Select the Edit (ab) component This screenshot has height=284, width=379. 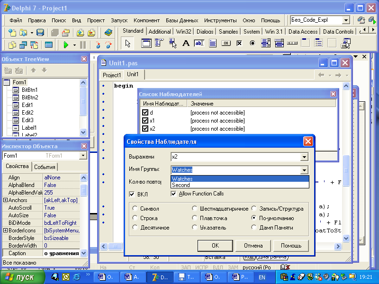tap(199, 44)
